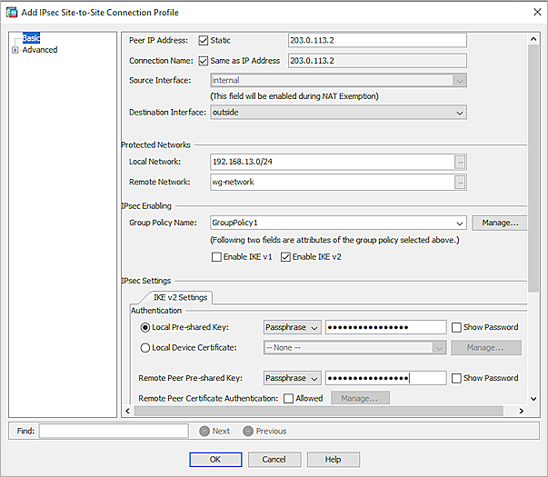Uncheck the Static peer IP checkbox
The image size is (548, 477).
coord(204,40)
